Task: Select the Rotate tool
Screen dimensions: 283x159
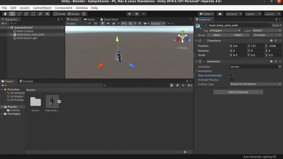Action: (x=19, y=14)
